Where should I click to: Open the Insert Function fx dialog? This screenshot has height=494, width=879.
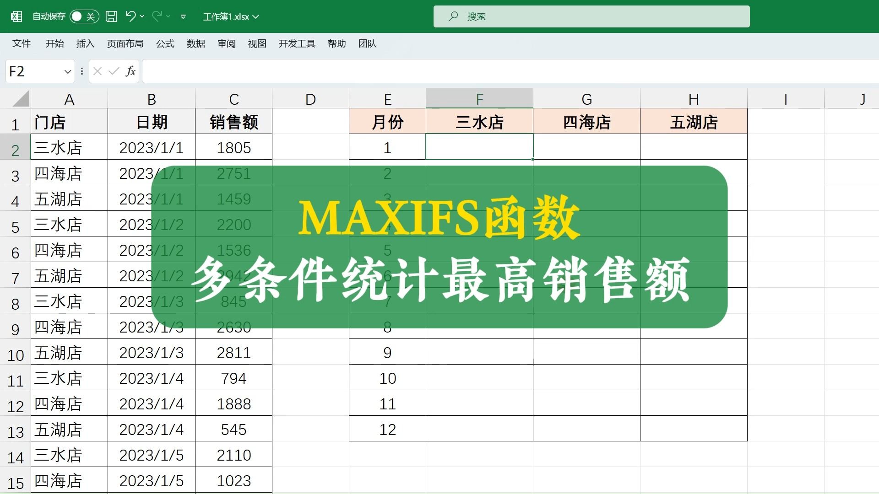pyautogui.click(x=130, y=71)
